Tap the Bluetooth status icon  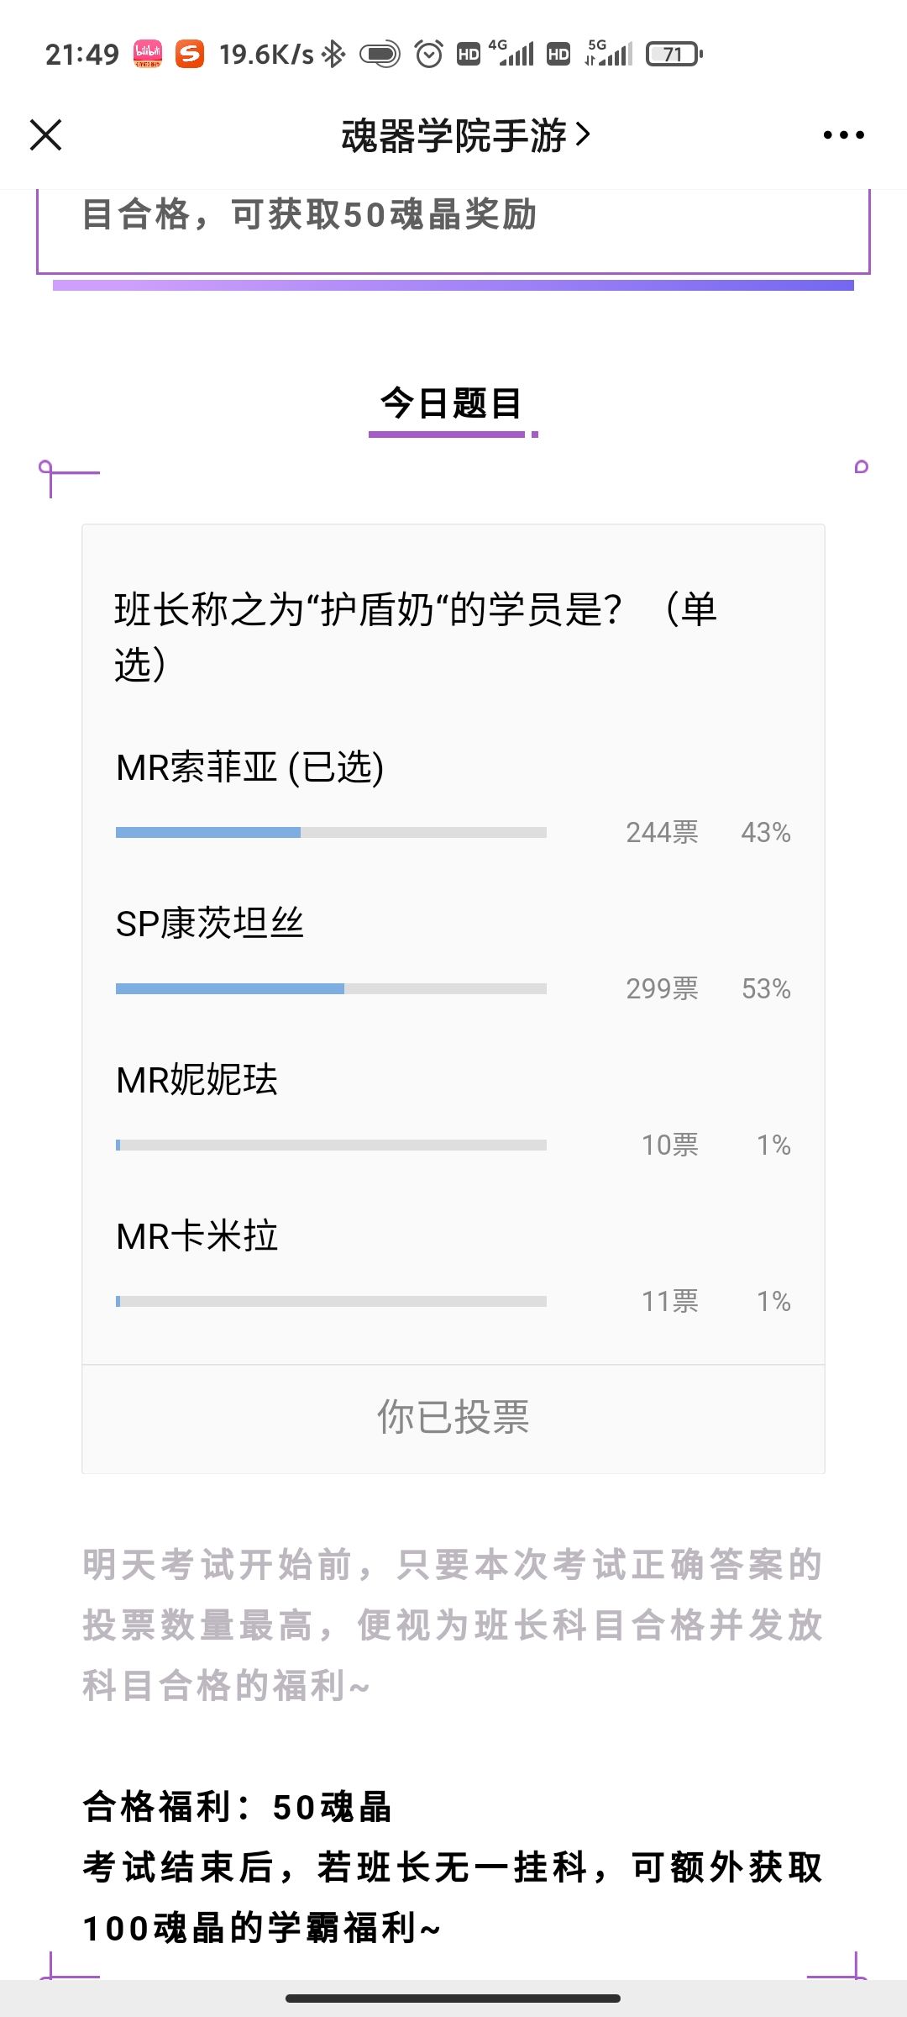(x=334, y=55)
